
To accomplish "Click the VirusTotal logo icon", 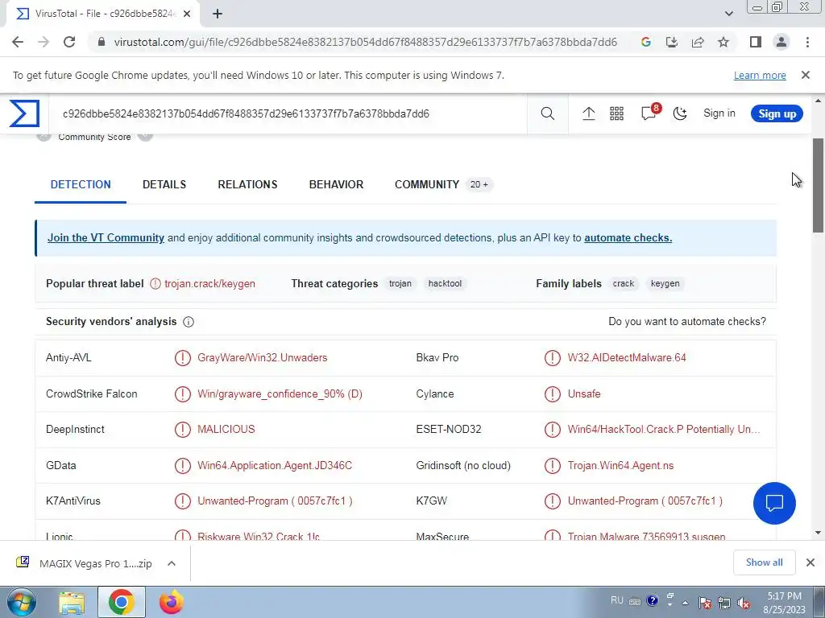I will coord(24,113).
